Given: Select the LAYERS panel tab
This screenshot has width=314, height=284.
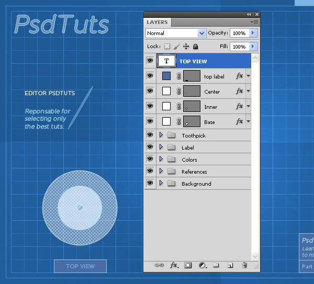Looking at the screenshot, I should [157, 22].
